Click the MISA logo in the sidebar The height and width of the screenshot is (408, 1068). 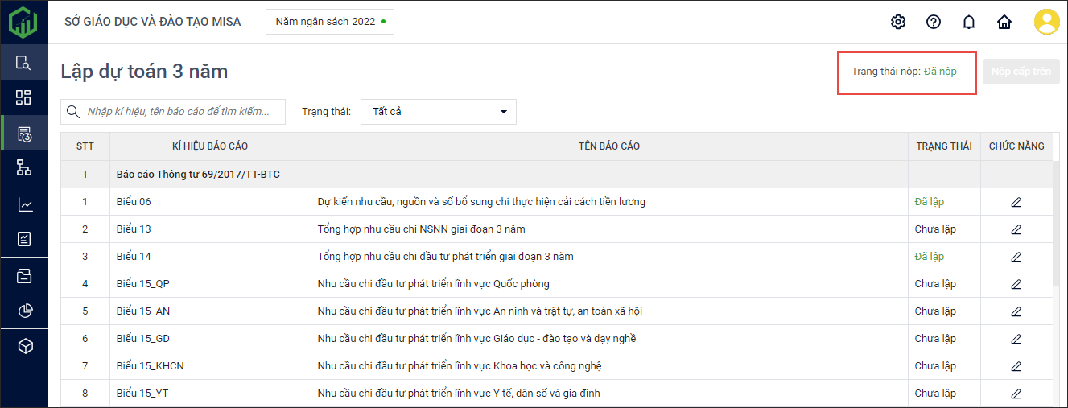tap(23, 22)
